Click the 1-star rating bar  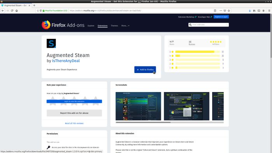[x=197, y=68]
